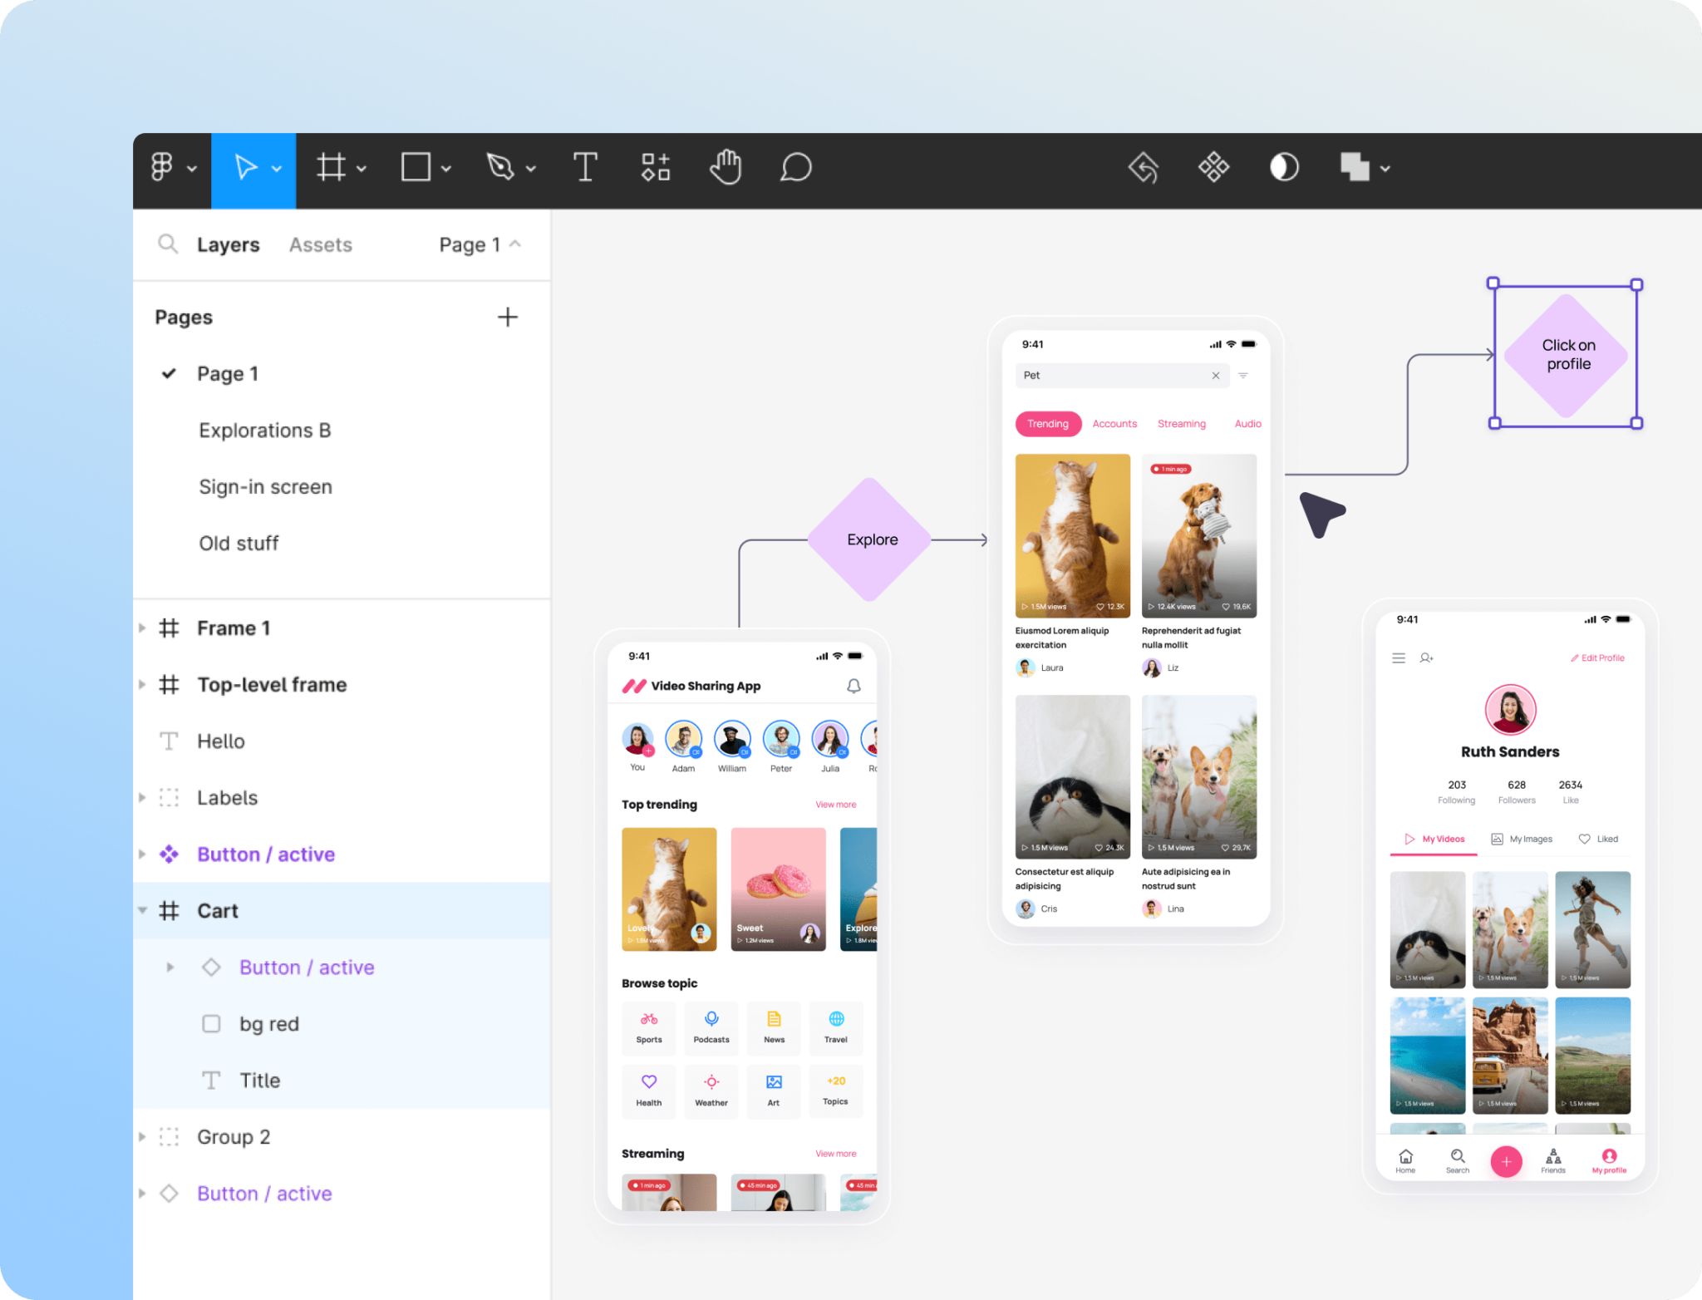Click the bg red layer swatch
Image resolution: width=1702 pixels, height=1300 pixels.
click(x=212, y=1023)
